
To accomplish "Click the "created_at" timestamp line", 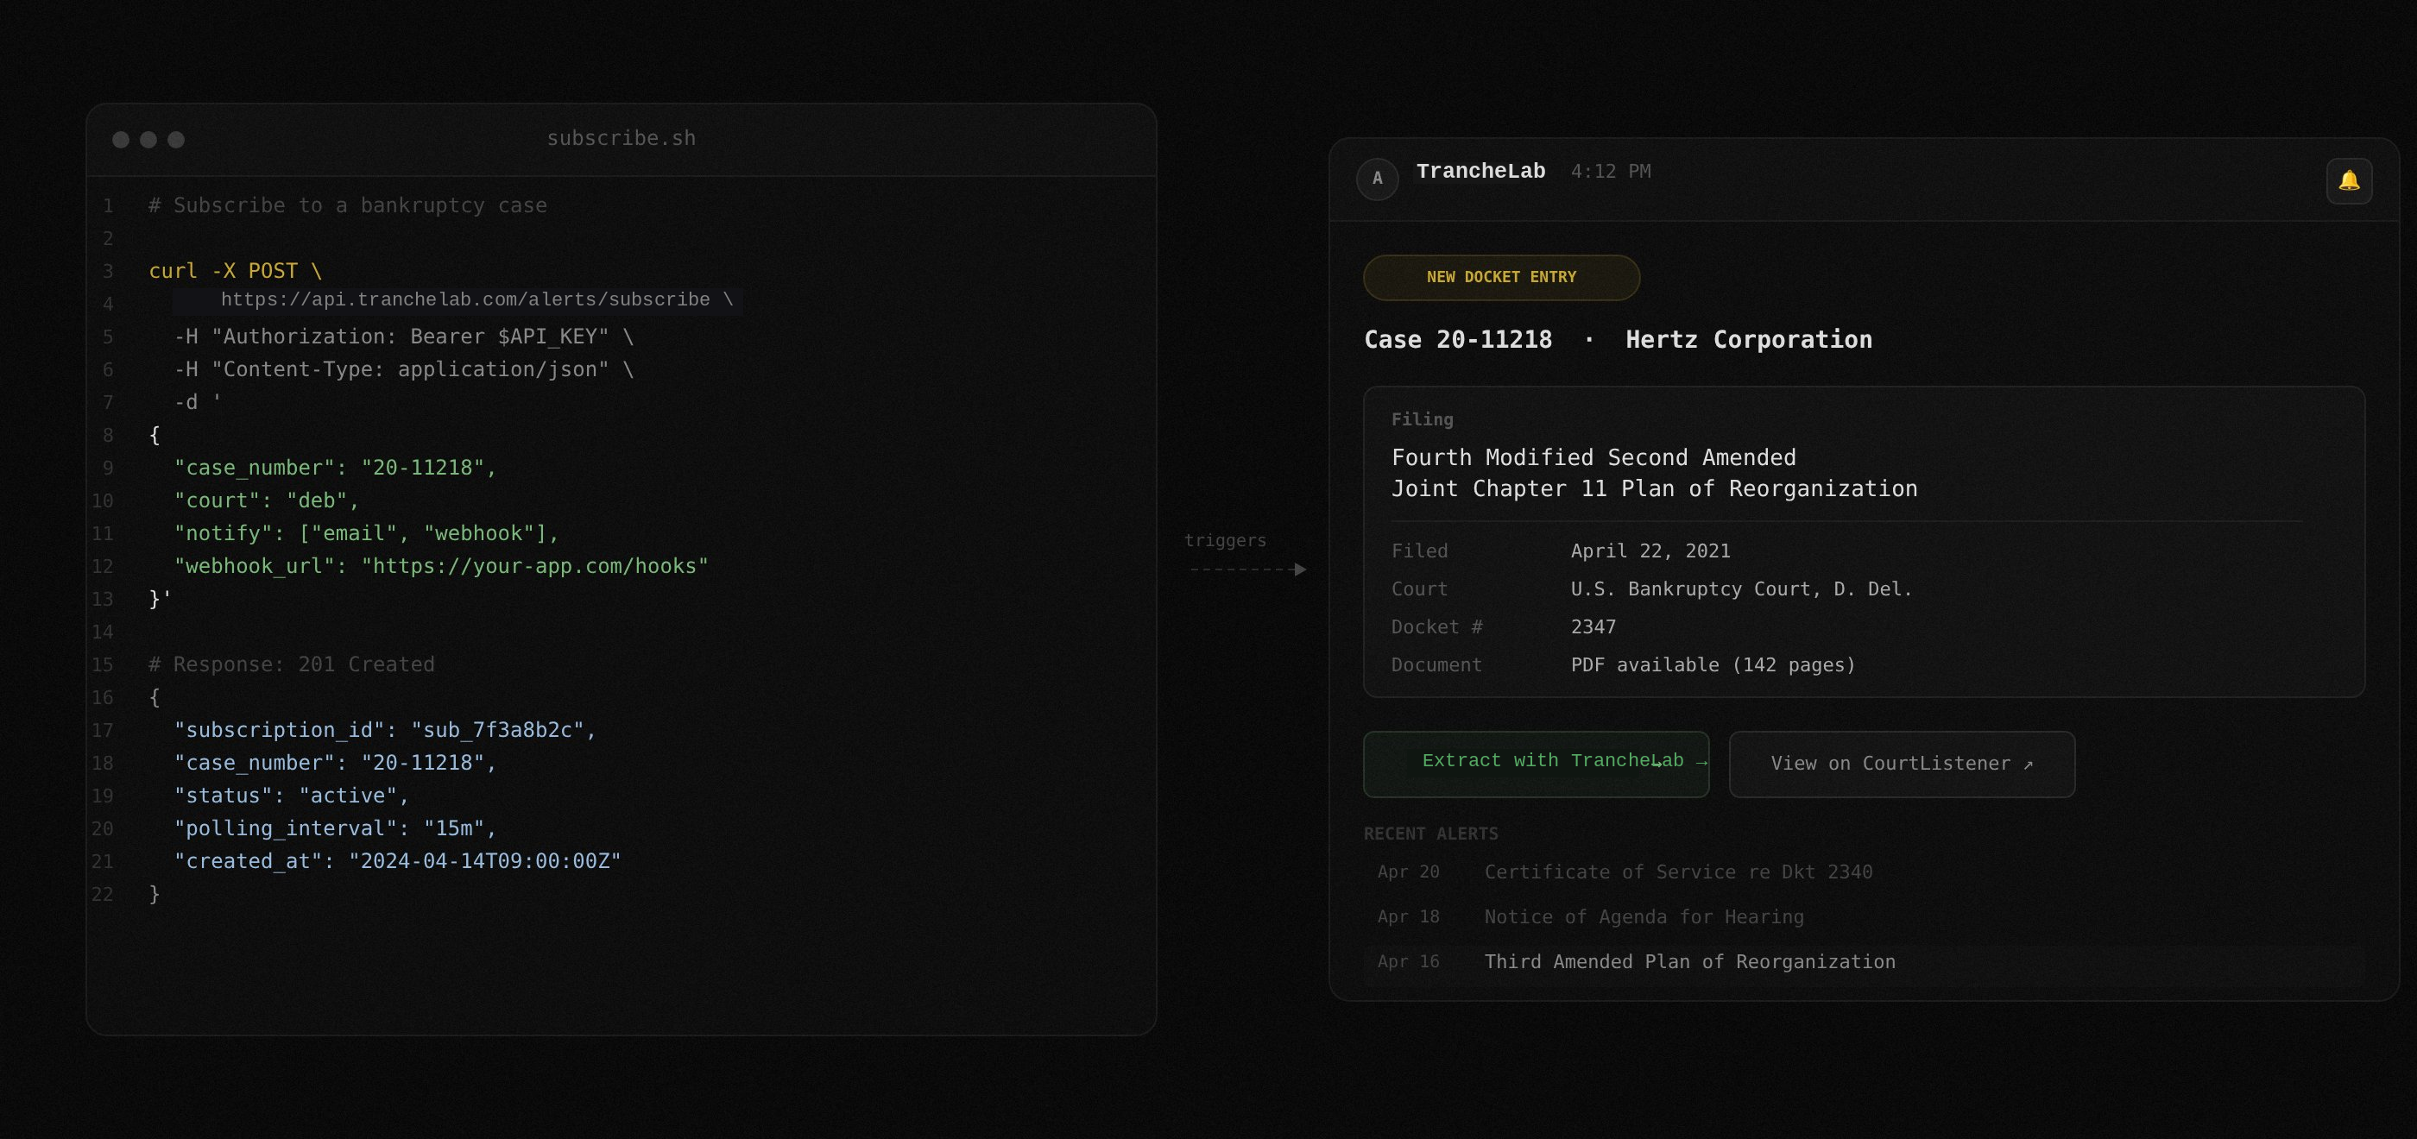I will [398, 861].
